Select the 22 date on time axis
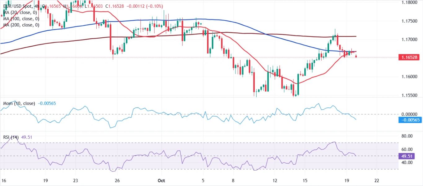The width and height of the screenshot is (423, 186). tap(377, 180)
